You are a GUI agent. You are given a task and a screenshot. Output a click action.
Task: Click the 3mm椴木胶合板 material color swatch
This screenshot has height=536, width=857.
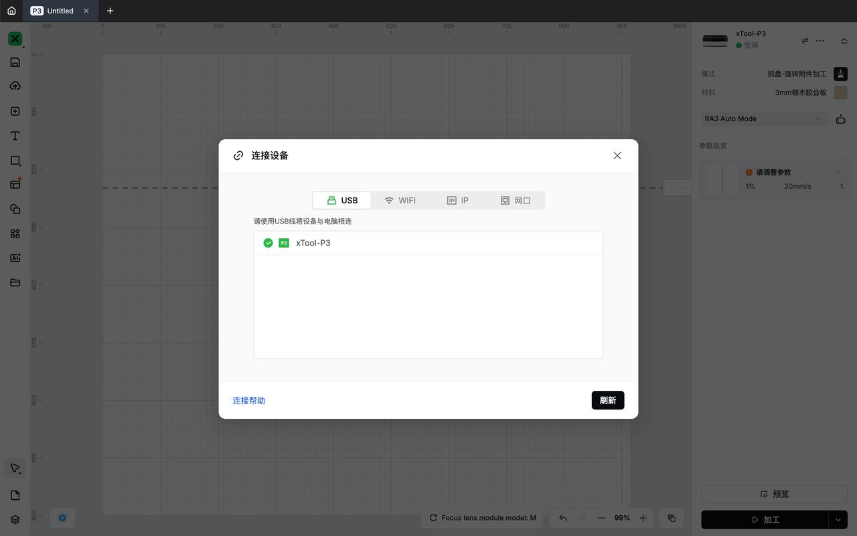840,92
